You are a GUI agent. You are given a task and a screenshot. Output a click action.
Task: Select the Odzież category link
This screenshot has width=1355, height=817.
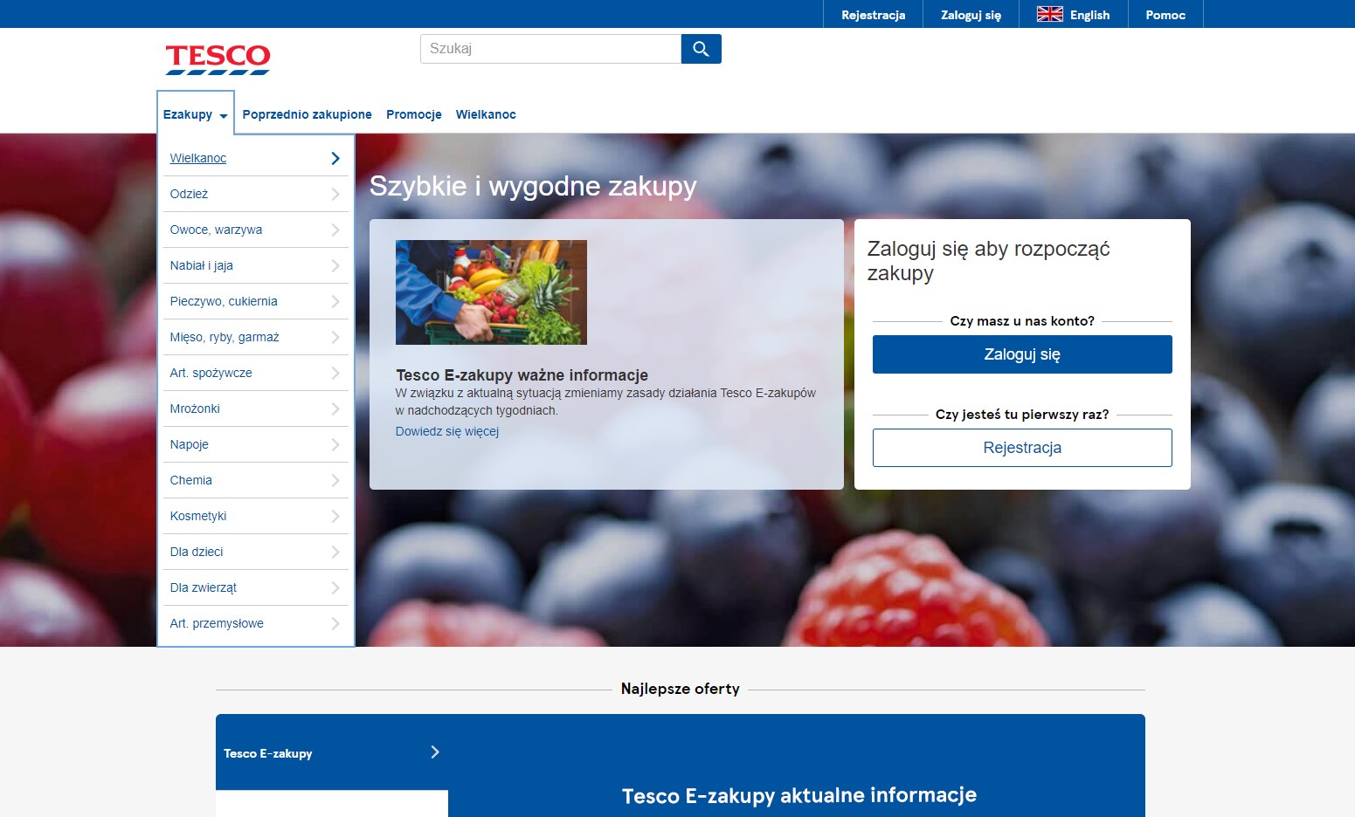pyautogui.click(x=189, y=194)
